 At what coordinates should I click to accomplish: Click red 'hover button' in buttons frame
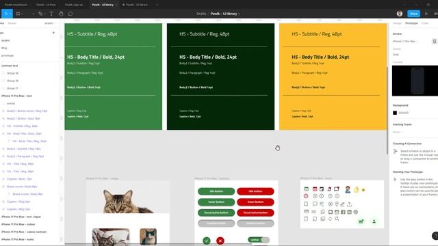[x=255, y=202]
